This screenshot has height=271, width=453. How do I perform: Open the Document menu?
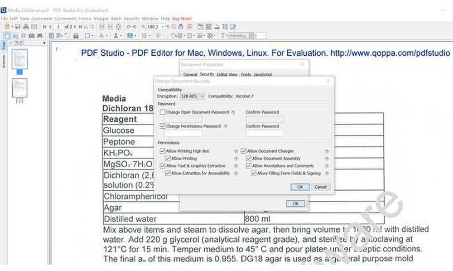click(x=42, y=19)
